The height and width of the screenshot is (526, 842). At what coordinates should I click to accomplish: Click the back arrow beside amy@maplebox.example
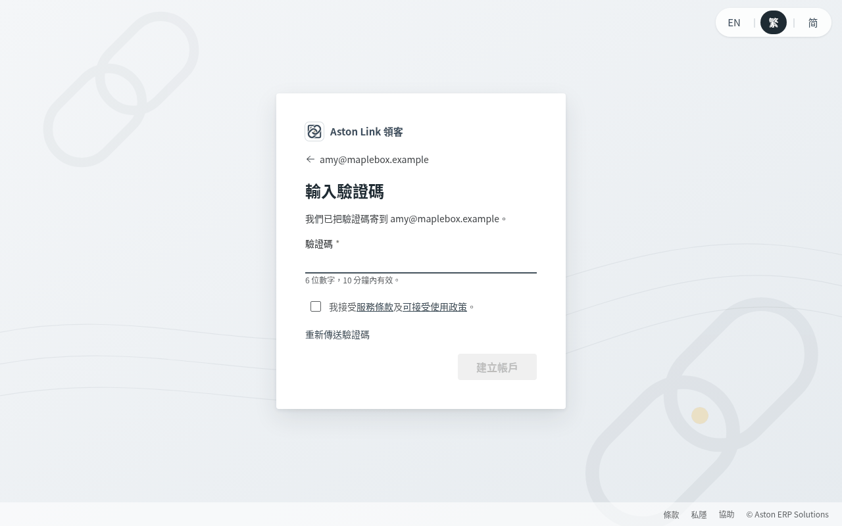tap(310, 159)
